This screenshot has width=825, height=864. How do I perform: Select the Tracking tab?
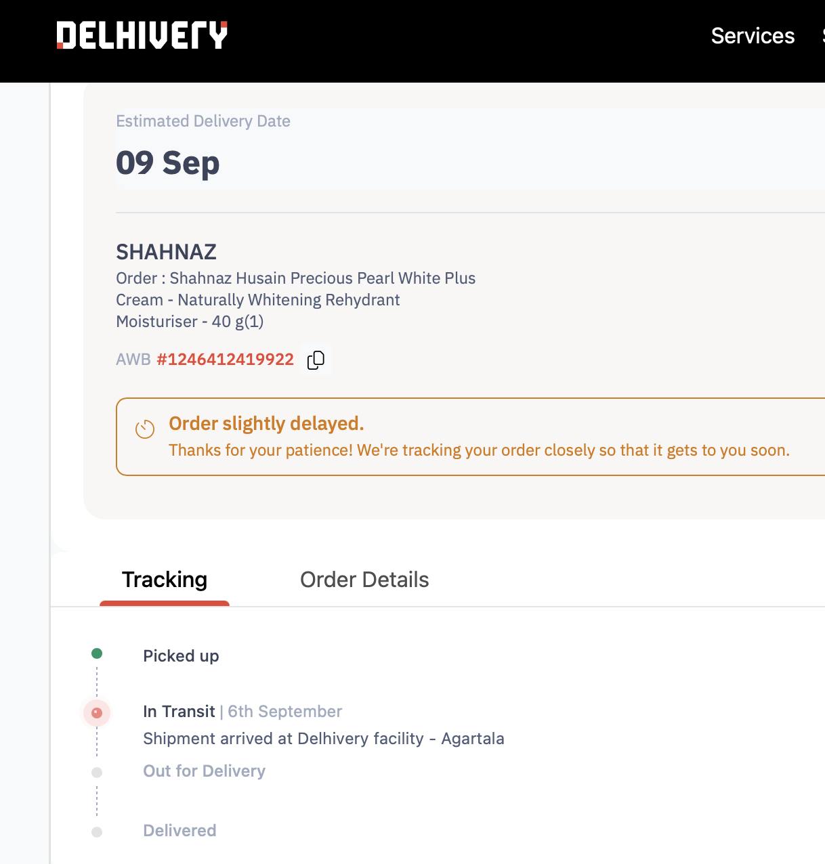[x=165, y=580]
